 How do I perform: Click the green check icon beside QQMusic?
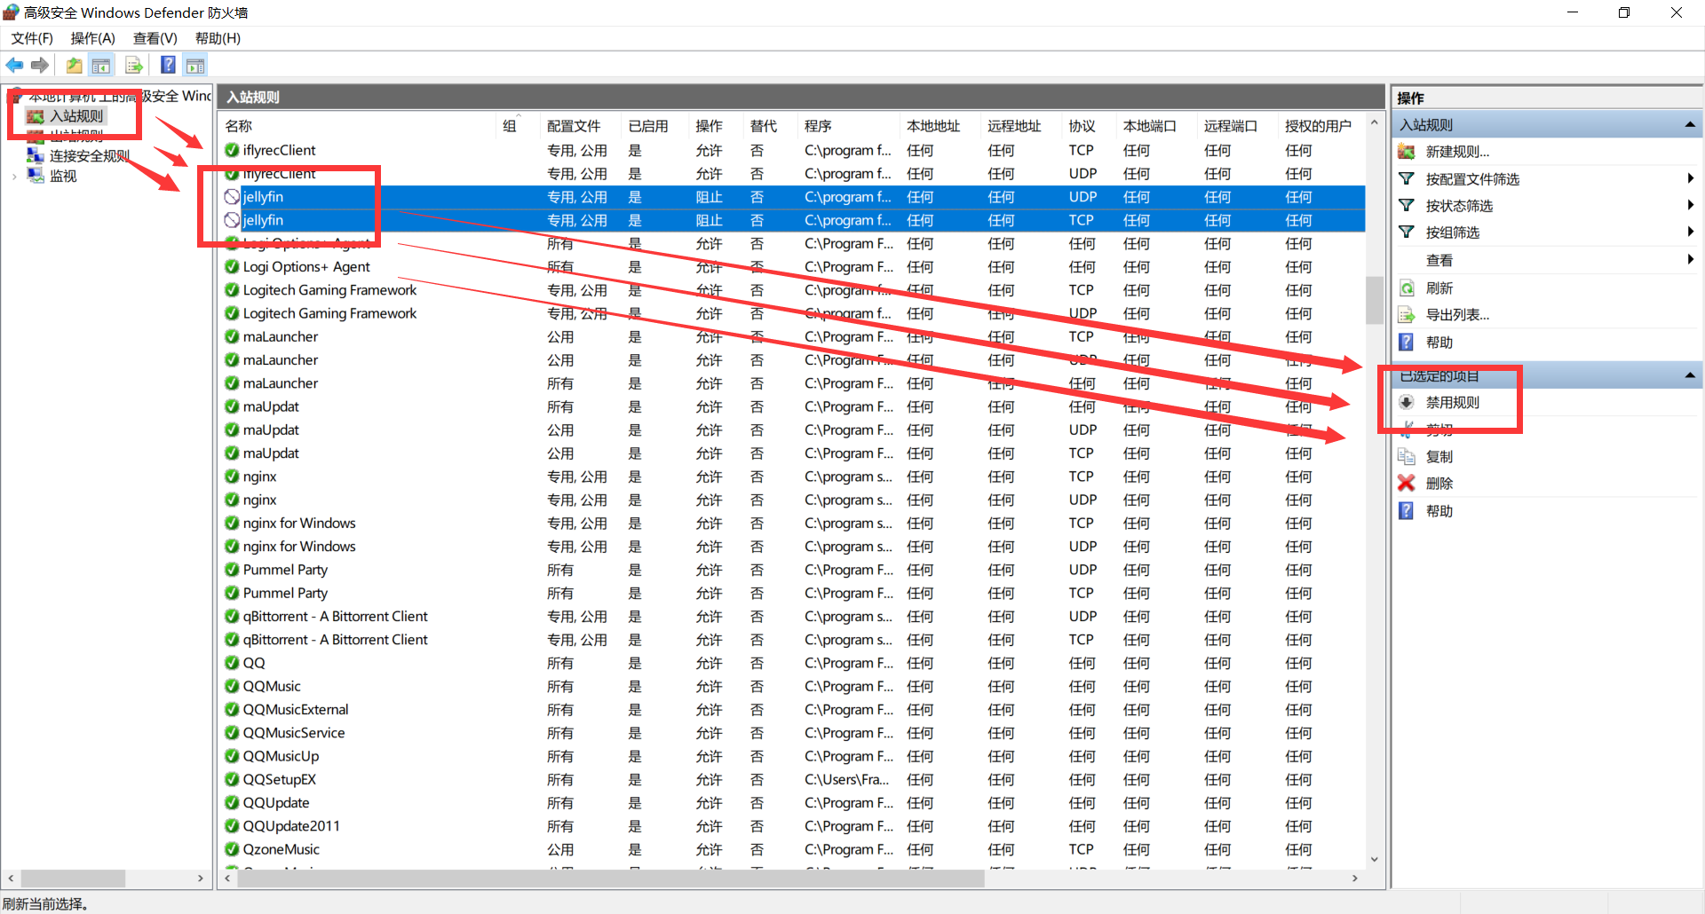pos(232,686)
